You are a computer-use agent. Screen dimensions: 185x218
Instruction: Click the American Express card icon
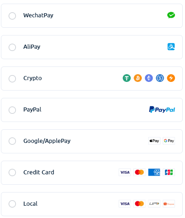point(154,172)
